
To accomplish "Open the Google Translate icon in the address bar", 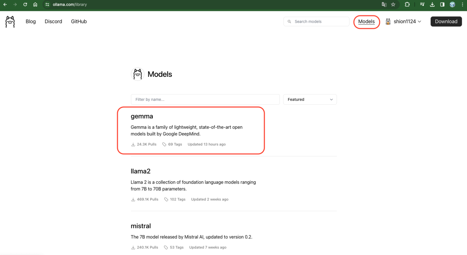I will coord(384,5).
